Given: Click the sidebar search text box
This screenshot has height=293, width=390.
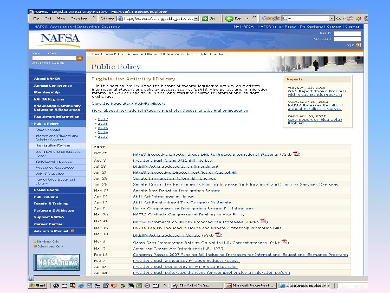Looking at the screenshot, I should coord(54,58).
